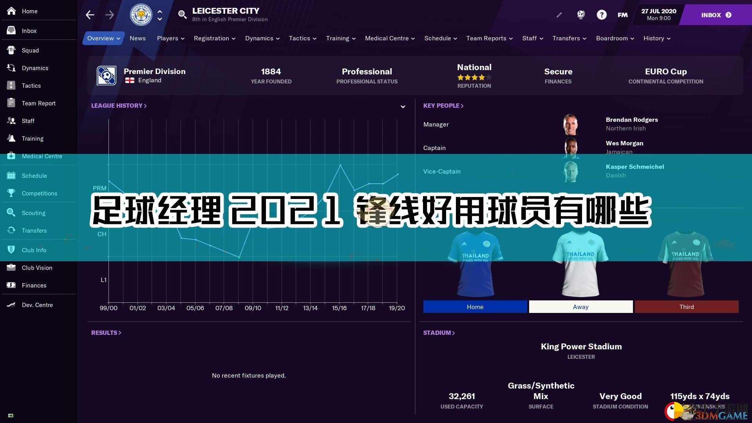Click the Dynamics icon in sidebar

click(11, 68)
